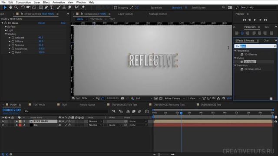Toggle the Specular stopwatch

[x=13, y=45]
